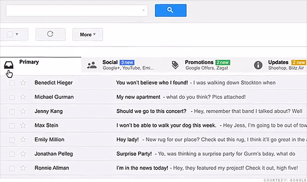Viewport: 307px width, 182px height.
Task: Click the Social 3 new badge
Action: pos(127,62)
